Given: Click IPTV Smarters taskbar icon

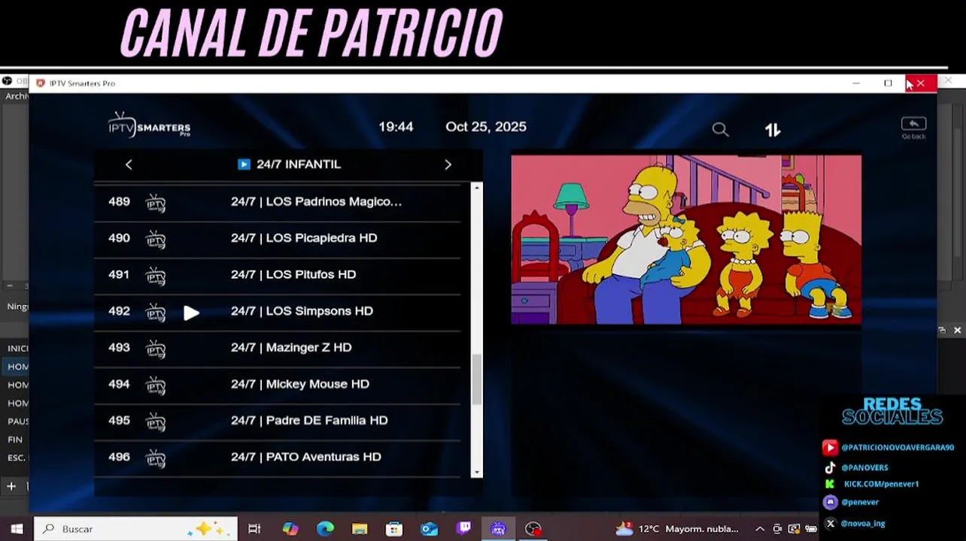Looking at the screenshot, I should click(x=498, y=529).
